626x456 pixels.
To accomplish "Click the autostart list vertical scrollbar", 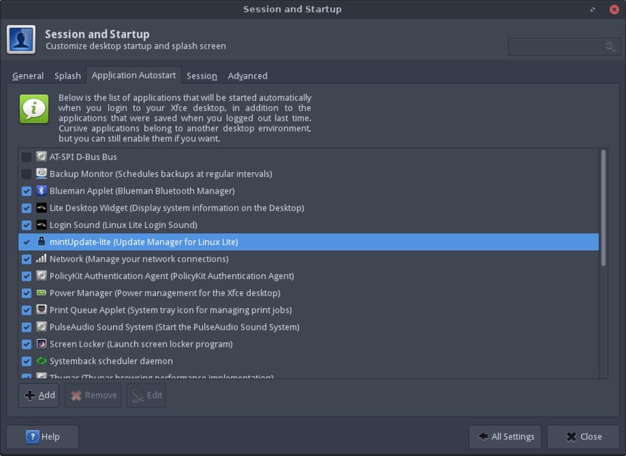I will tap(603, 208).
